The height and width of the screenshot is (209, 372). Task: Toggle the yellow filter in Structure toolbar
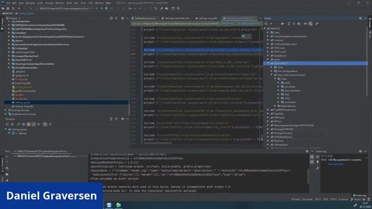click(x=28, y=124)
